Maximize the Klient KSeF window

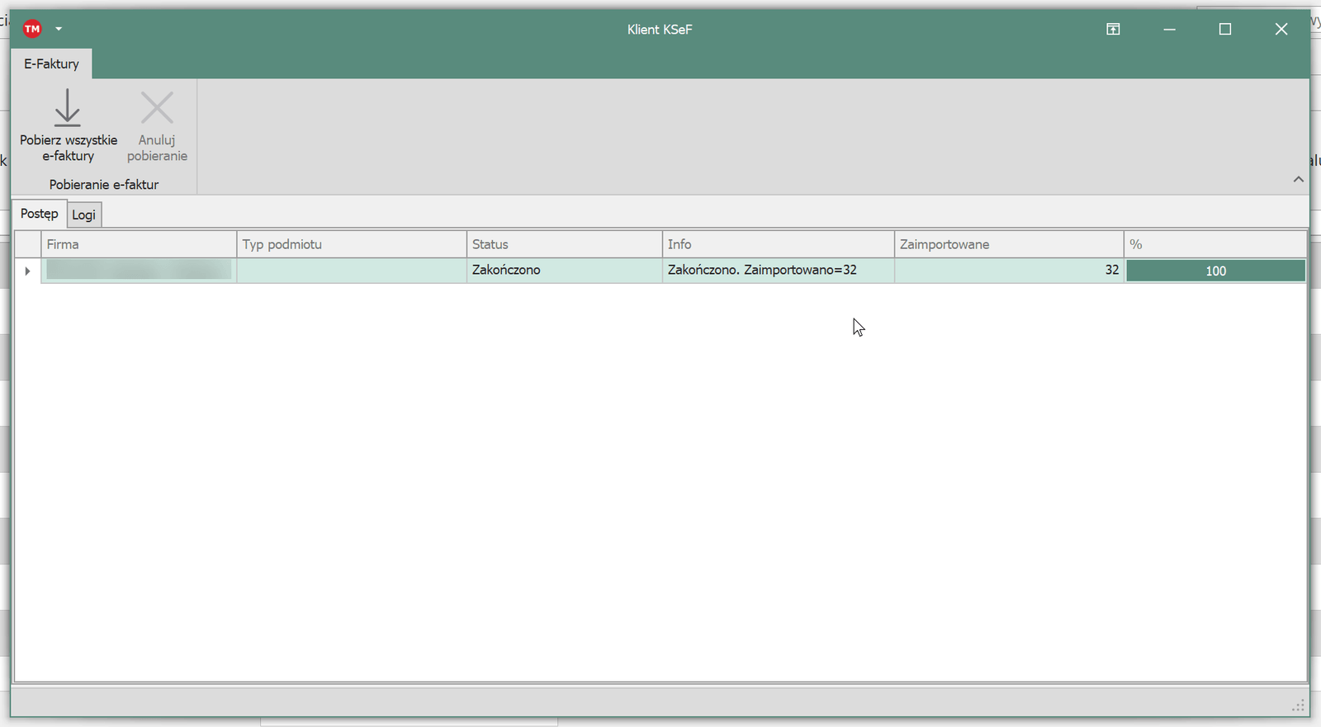coord(1225,29)
